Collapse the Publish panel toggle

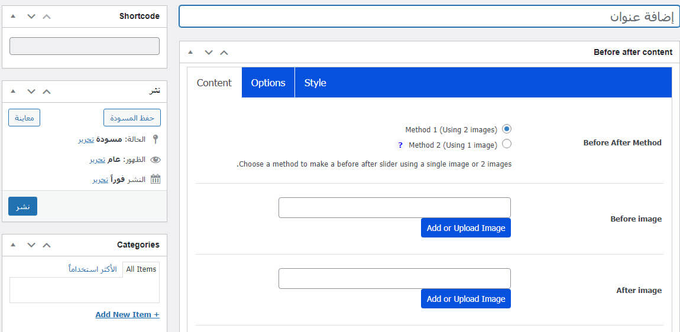coord(13,91)
